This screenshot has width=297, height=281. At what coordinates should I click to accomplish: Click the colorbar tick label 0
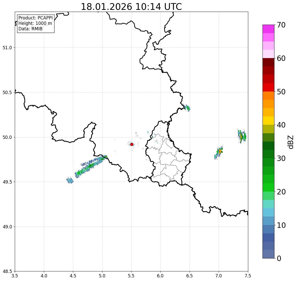click(279, 258)
